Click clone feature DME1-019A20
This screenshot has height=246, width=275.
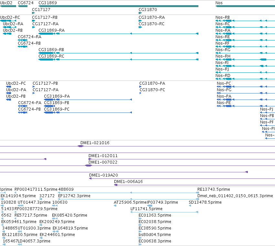(103, 175)
